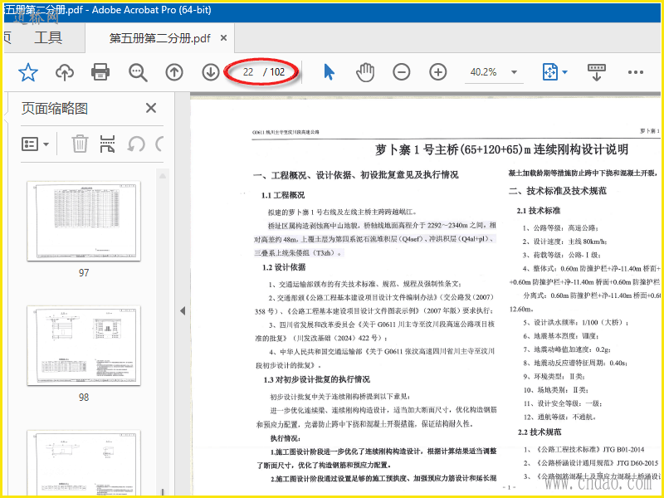Image resolution: width=664 pixels, height=498 pixels.
Task: Print the document with the printer icon
Action: [x=100, y=72]
